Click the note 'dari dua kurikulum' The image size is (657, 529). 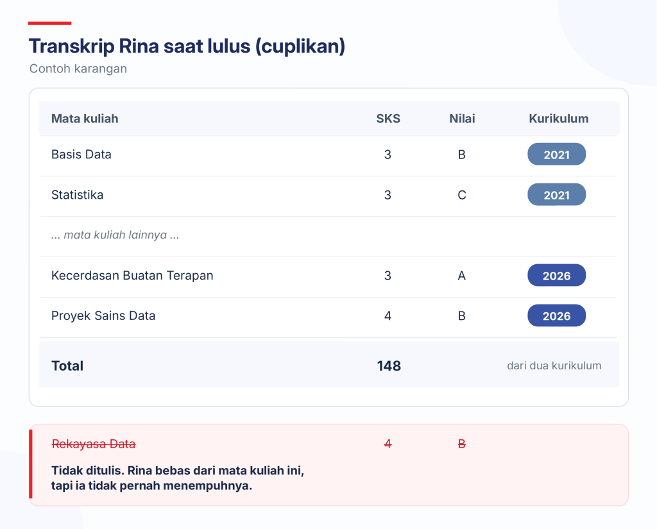(x=554, y=365)
